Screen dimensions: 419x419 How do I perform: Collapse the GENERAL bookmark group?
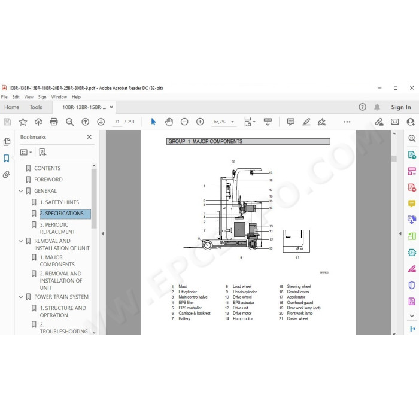point(21,191)
